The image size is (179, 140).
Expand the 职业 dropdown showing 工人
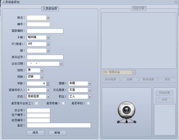(x=89, y=97)
